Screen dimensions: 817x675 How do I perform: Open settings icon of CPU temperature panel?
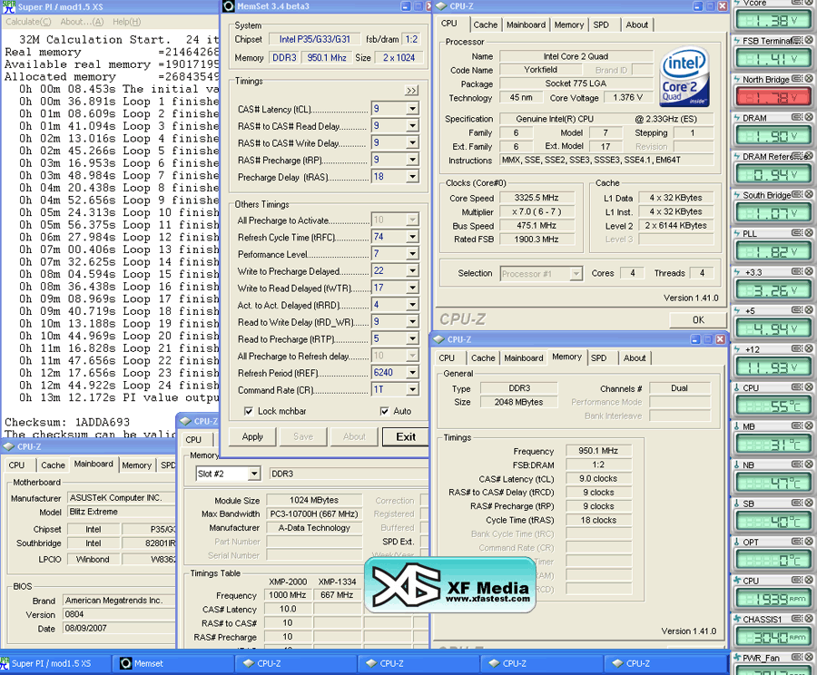(797, 387)
